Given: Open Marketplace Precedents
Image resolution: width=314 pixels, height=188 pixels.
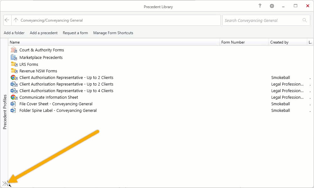Looking at the screenshot, I should pos(41,58).
